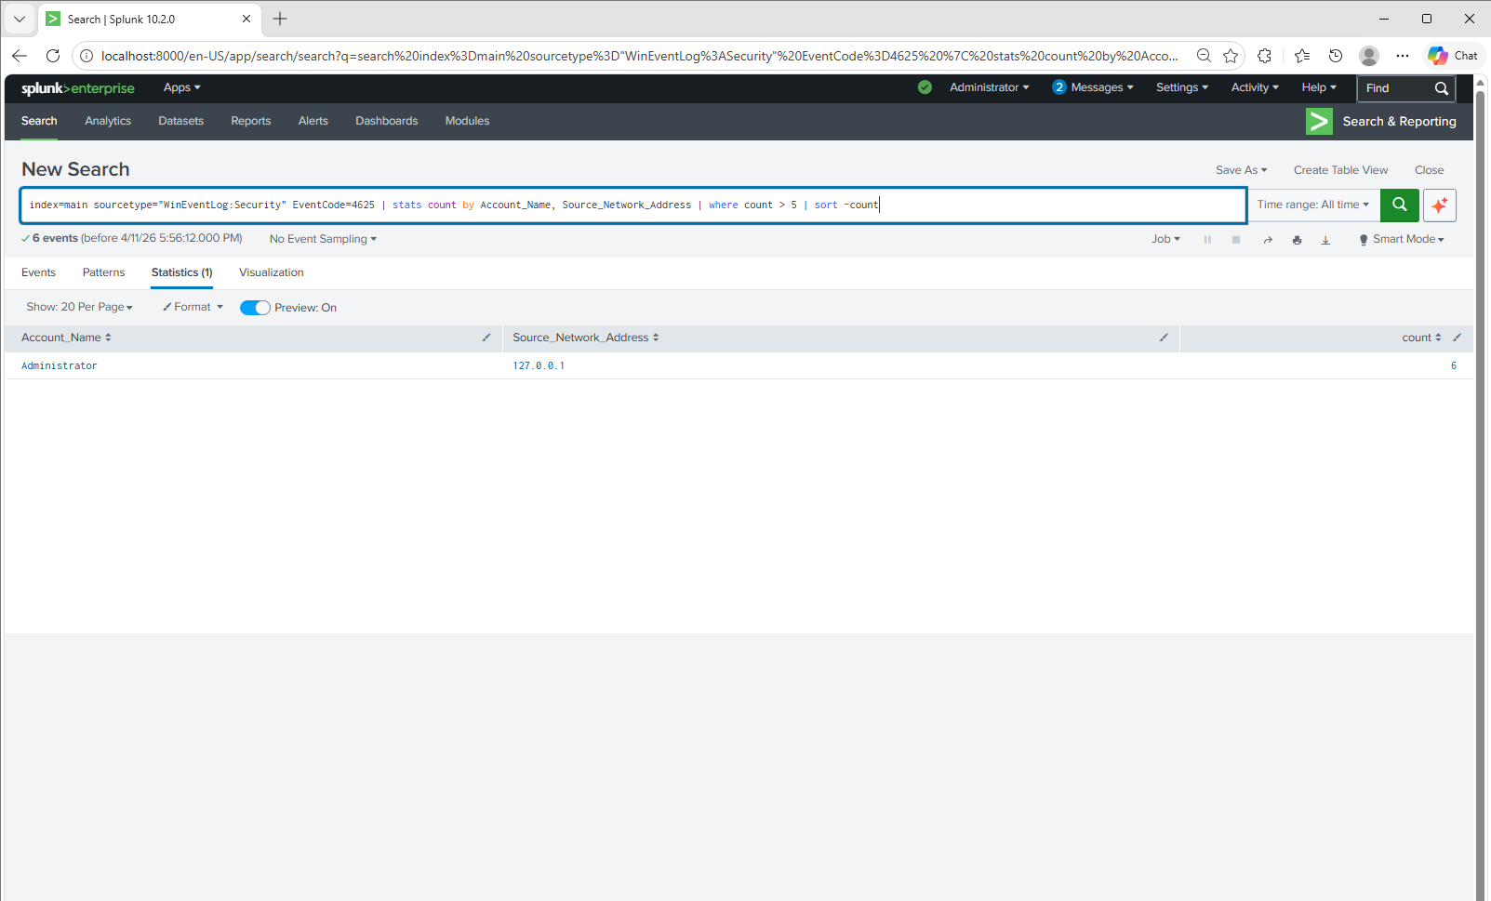
Task: Open the browser zoom indicator
Action: tap(1204, 56)
